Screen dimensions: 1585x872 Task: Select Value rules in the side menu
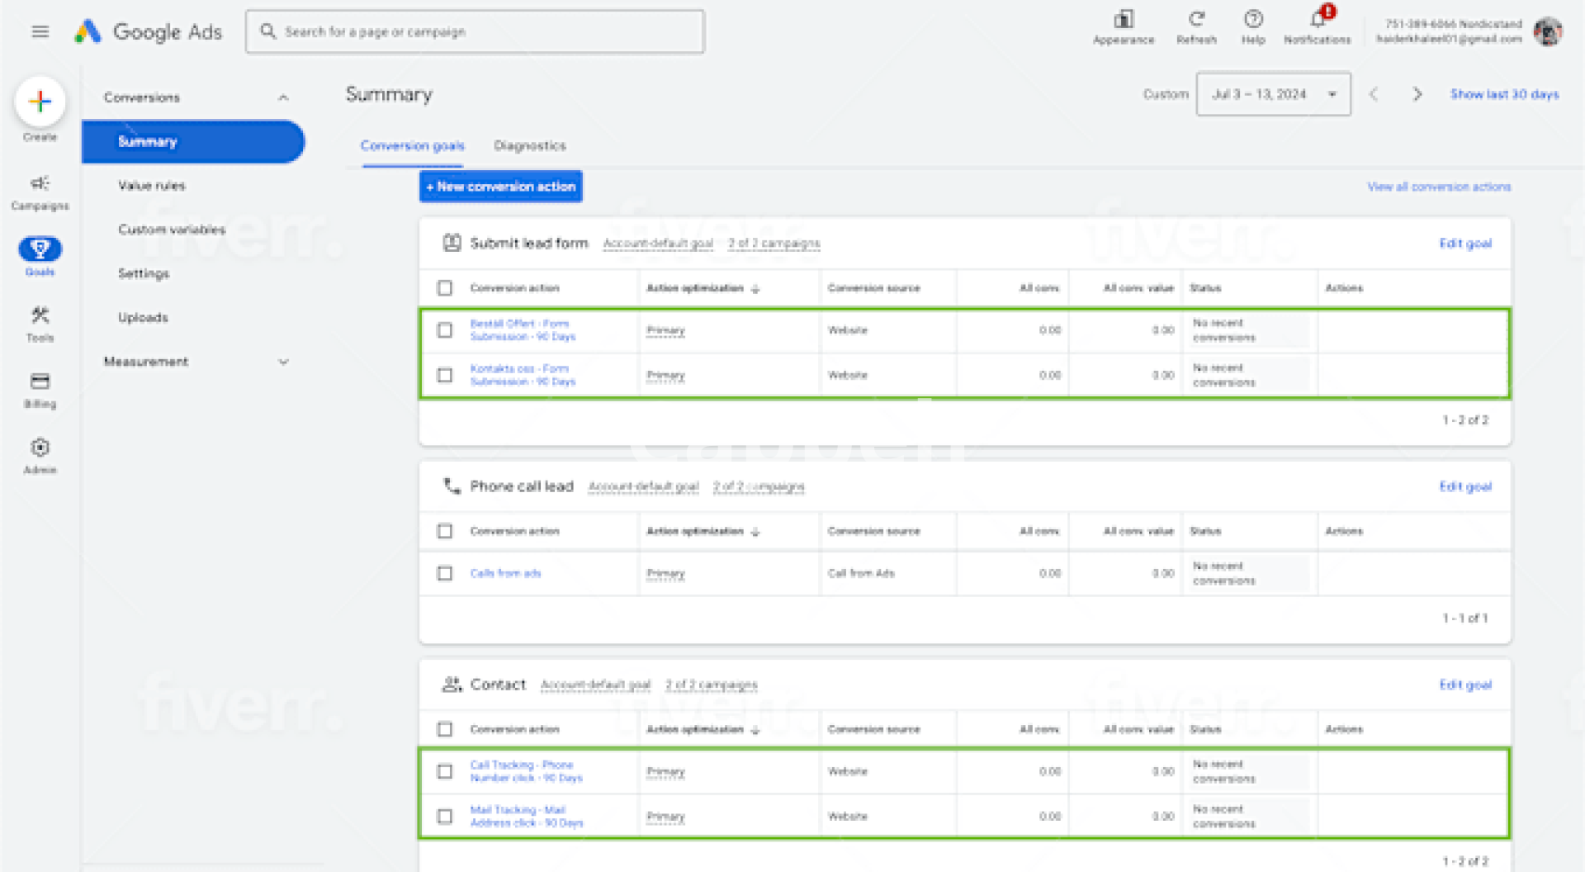[152, 186]
